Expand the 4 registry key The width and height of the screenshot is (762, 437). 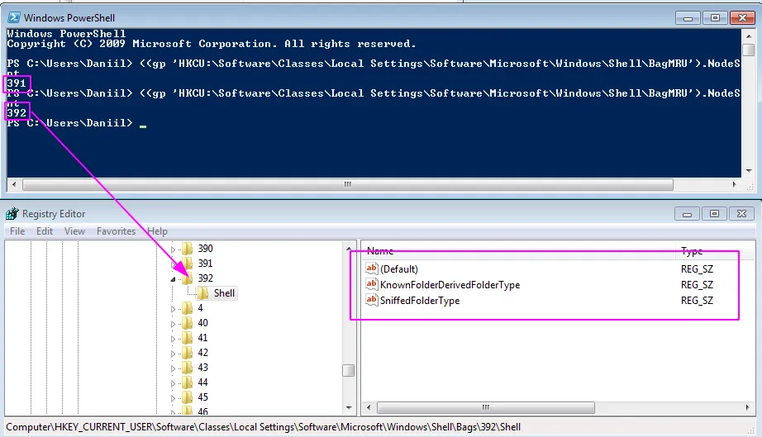tap(173, 309)
